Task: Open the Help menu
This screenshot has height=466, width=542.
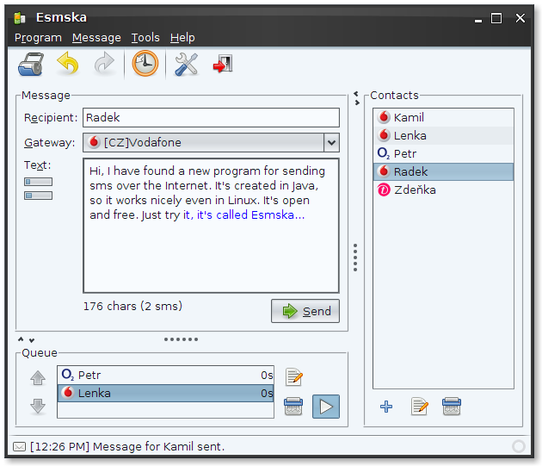Action: click(182, 37)
